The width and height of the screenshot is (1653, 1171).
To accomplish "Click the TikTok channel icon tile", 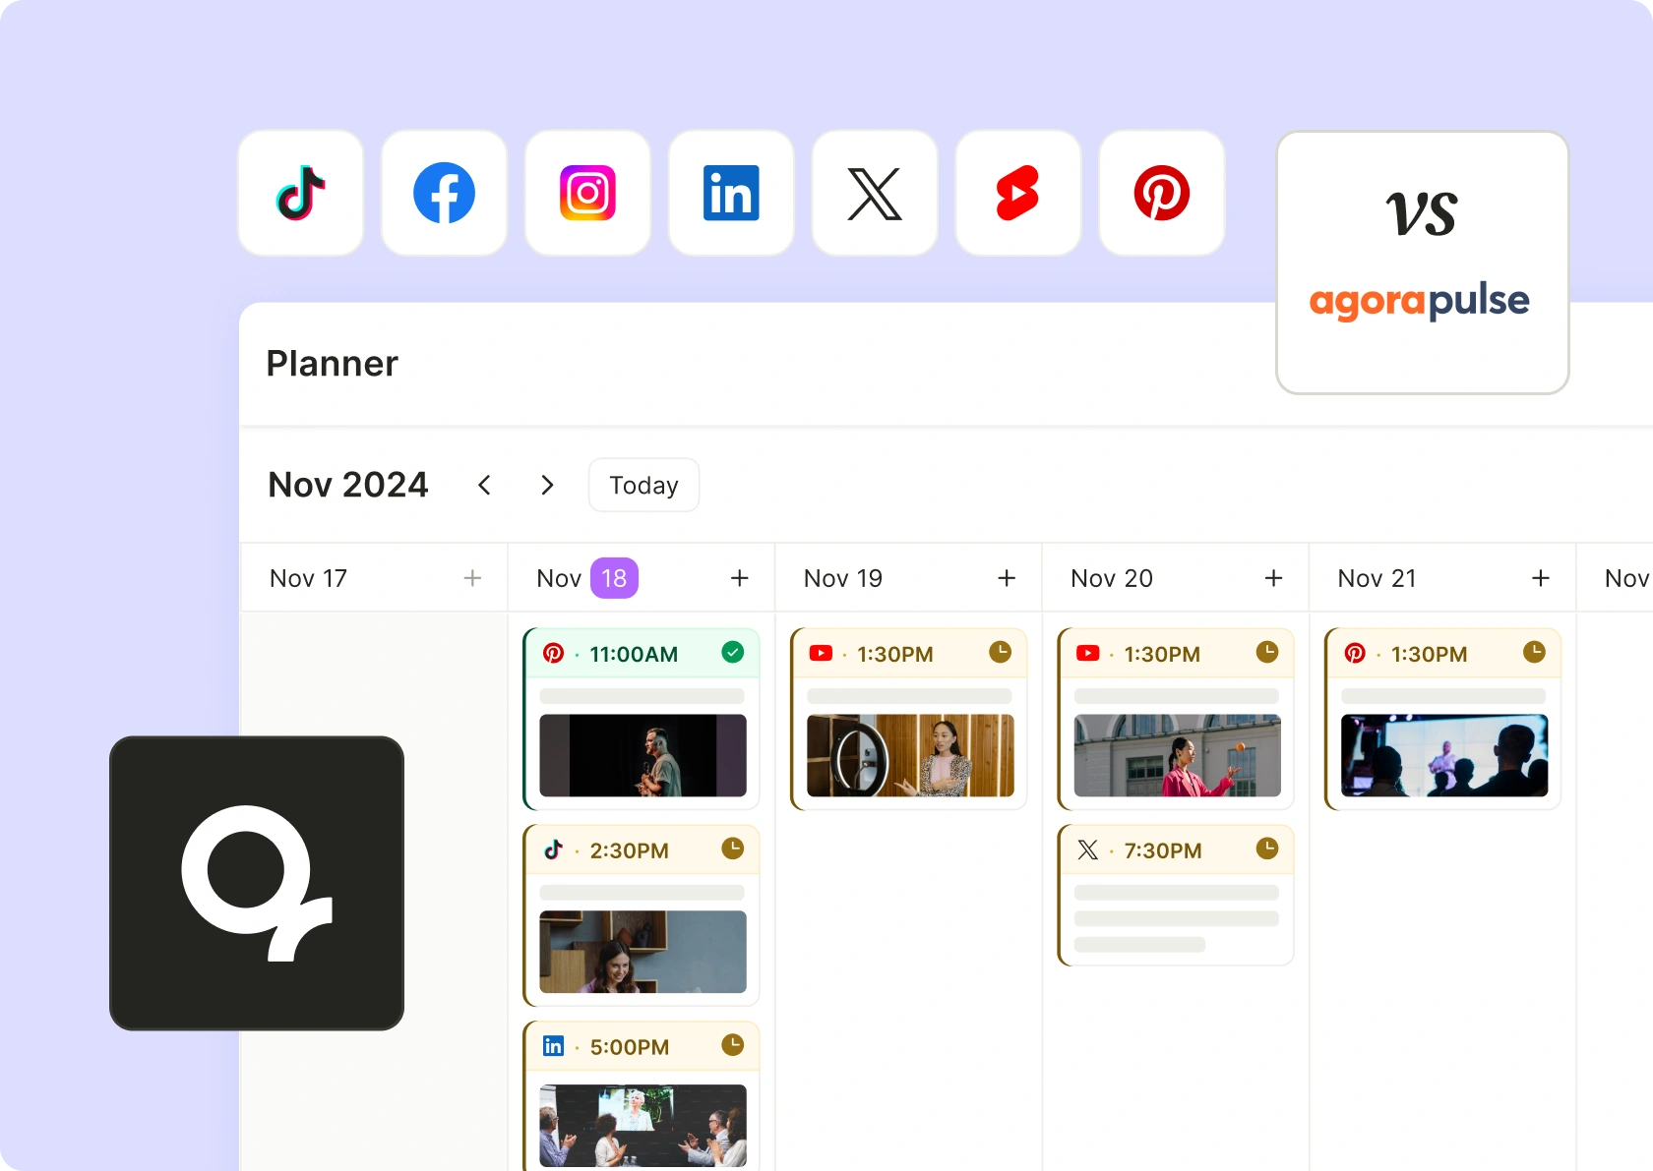I will click(x=301, y=194).
